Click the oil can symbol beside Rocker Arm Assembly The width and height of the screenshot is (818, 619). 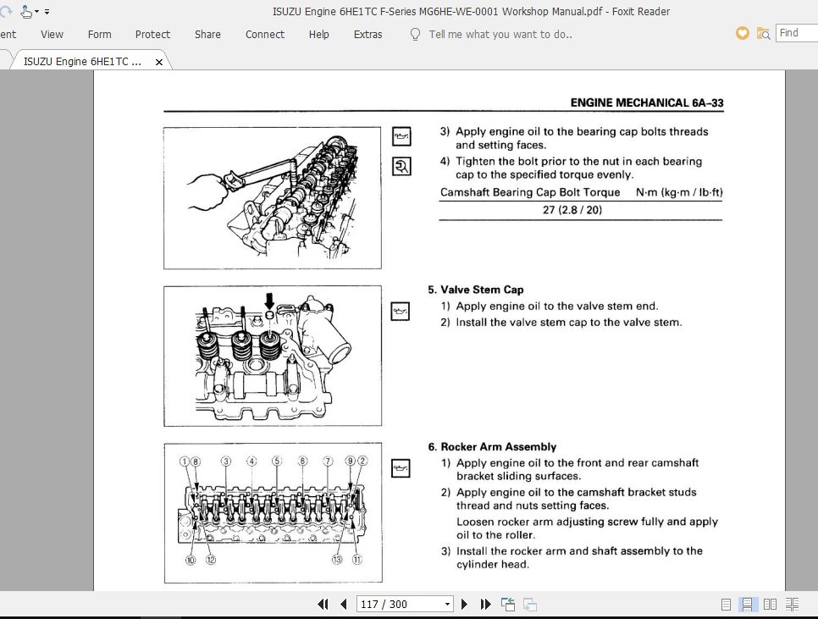[x=401, y=467]
